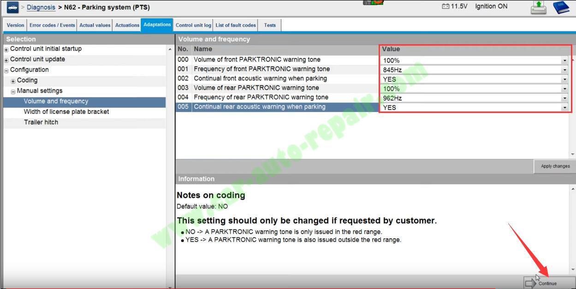This screenshot has height=289, width=576.
Task: Click Information panel scroll up arrow
Action: [573, 189]
